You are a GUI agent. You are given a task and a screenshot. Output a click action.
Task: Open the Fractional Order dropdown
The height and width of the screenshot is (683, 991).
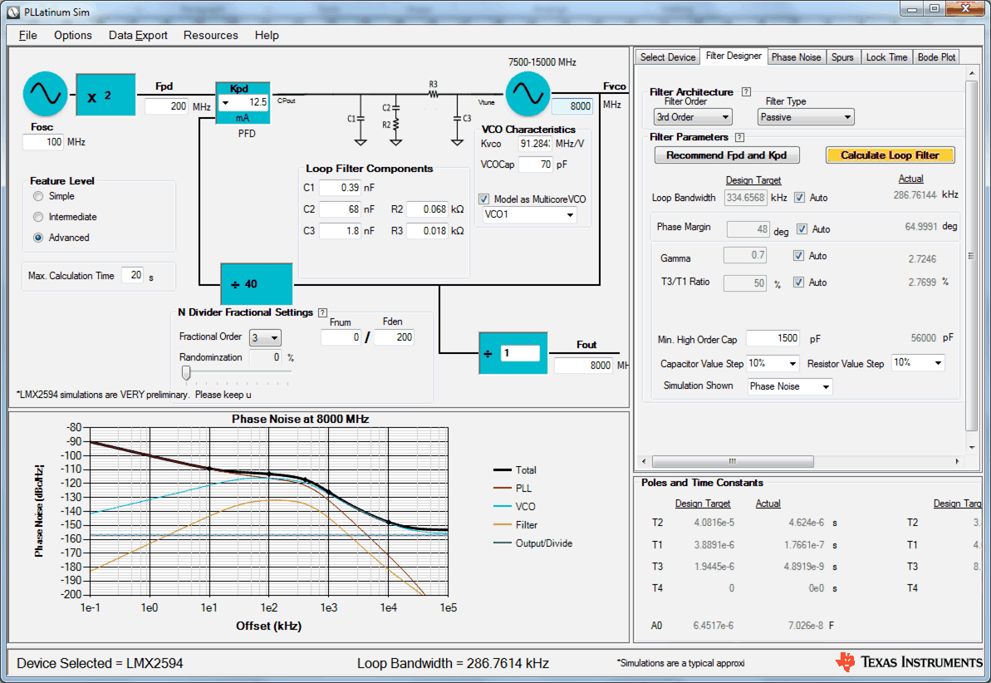point(264,337)
